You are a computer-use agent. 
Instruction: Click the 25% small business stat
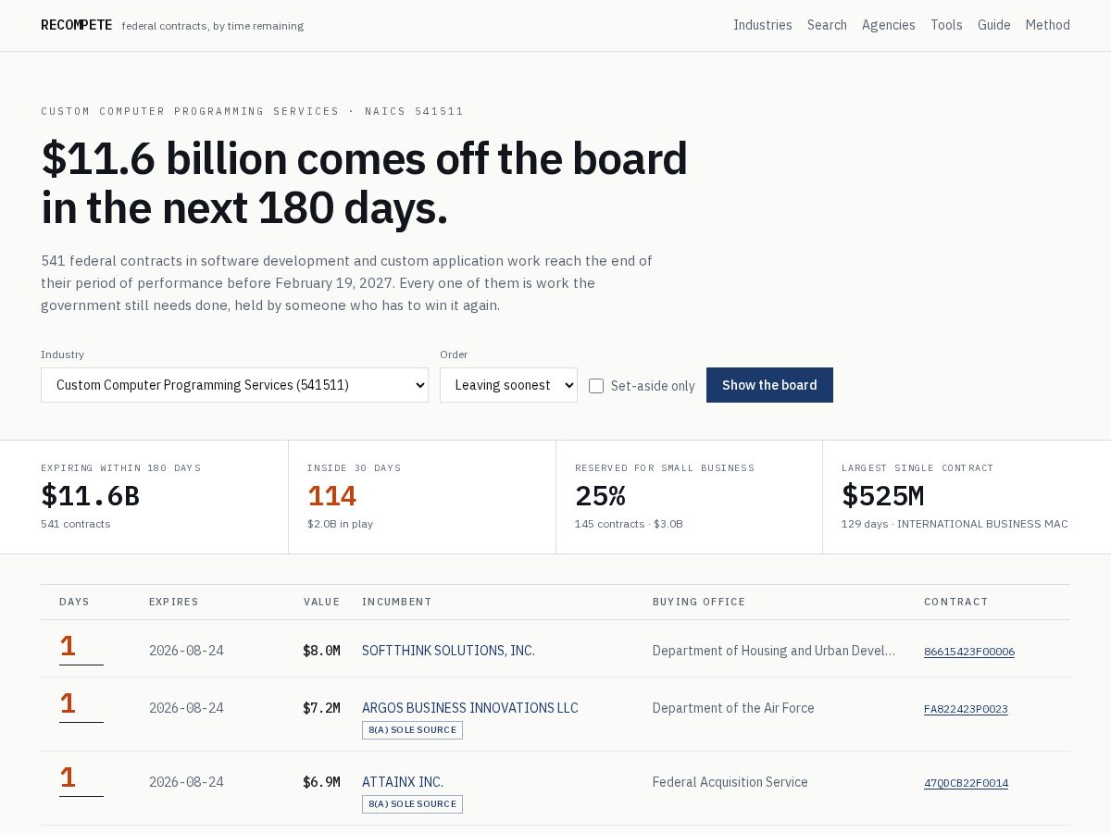[x=600, y=496]
